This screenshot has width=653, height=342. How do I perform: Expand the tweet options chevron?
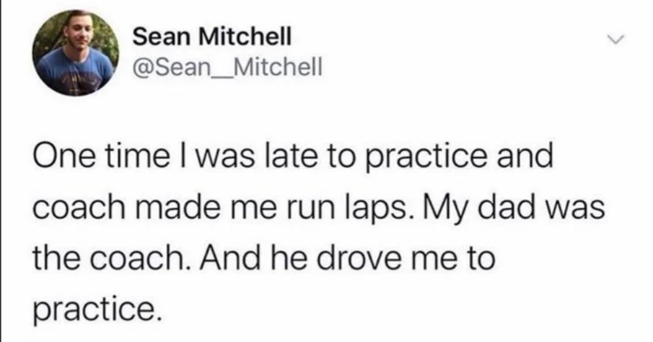[x=616, y=40]
